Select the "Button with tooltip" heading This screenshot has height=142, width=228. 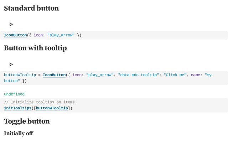point(36,48)
